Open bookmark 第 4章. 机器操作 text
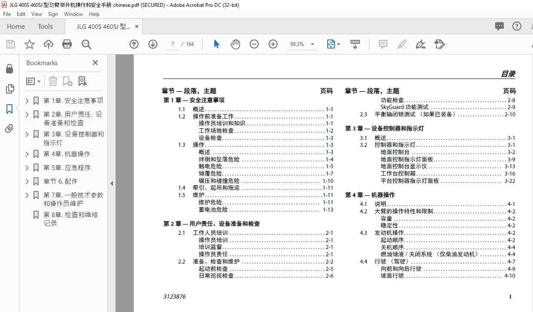This screenshot has height=312, width=533. tap(67, 154)
